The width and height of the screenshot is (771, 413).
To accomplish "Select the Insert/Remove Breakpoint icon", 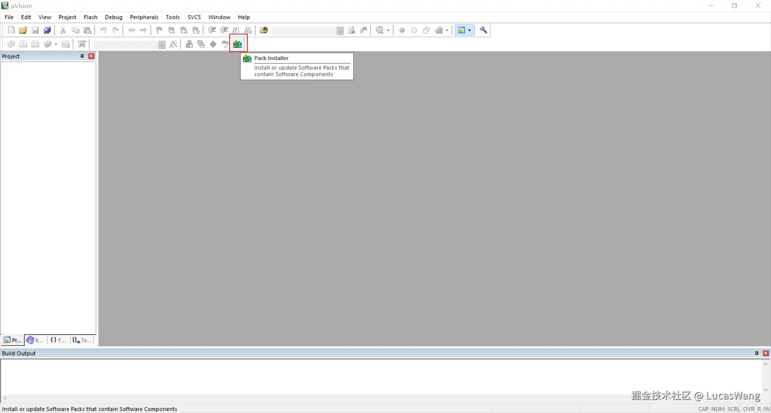I will click(402, 30).
